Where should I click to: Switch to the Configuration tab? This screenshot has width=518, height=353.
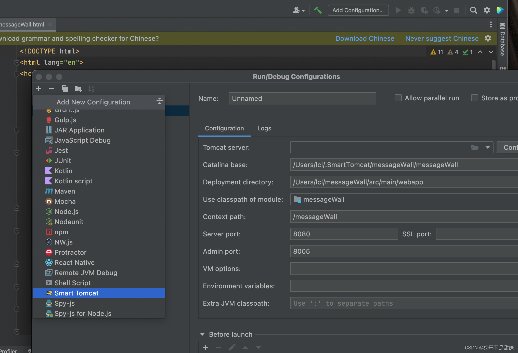click(224, 128)
